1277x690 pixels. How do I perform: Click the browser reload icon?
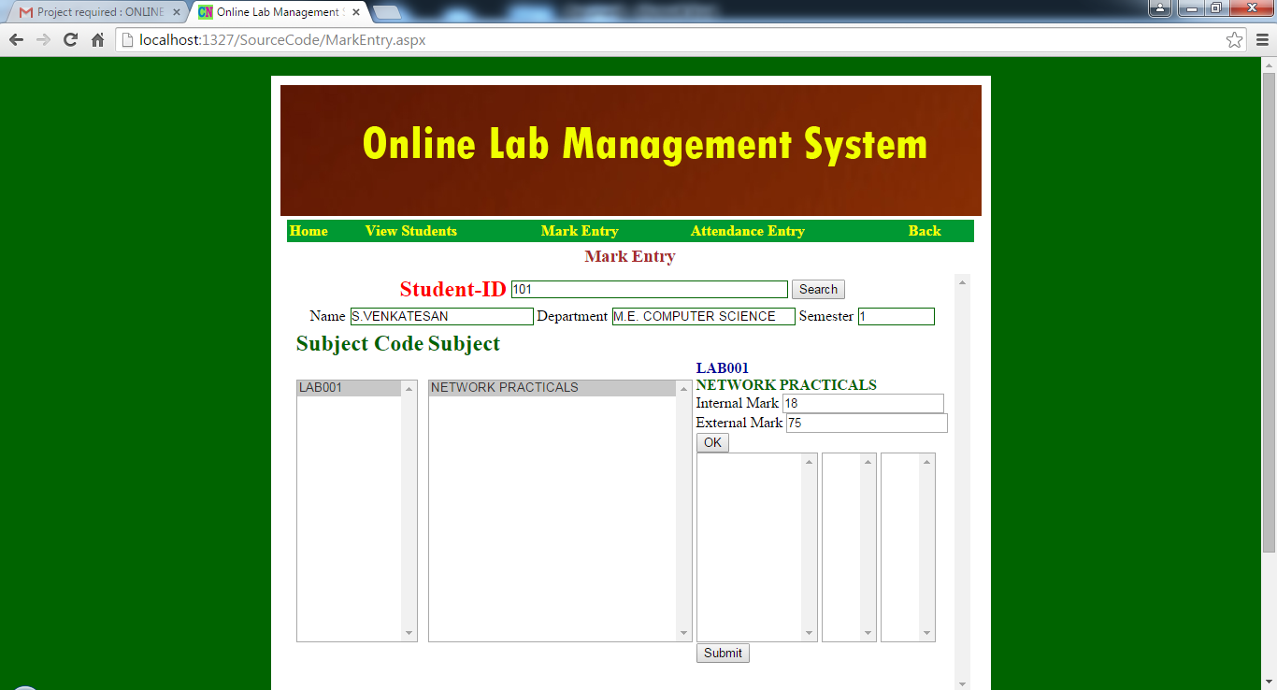tap(70, 40)
